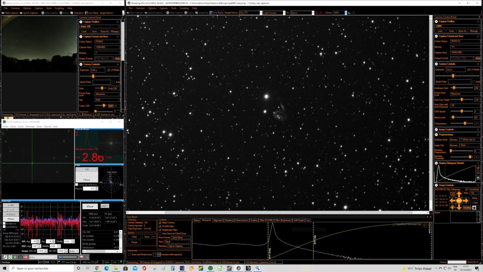Open the View Stack dropdown

click(x=177, y=242)
